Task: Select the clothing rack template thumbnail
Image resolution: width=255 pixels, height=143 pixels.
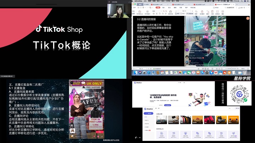Action: coord(185,120)
